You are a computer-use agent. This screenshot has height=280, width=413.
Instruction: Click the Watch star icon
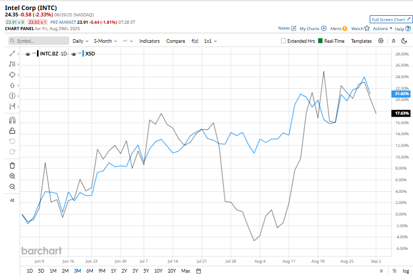click(x=367, y=28)
